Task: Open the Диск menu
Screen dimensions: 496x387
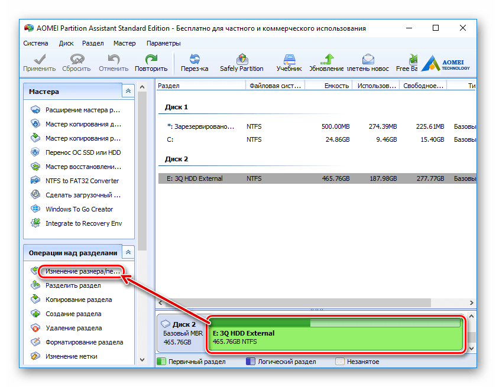Action: coord(66,43)
